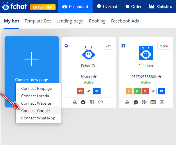Image resolution: width=176 pixels, height=145 pixels.
Task: Open settings gear on Fchat.co card
Action: (162, 102)
